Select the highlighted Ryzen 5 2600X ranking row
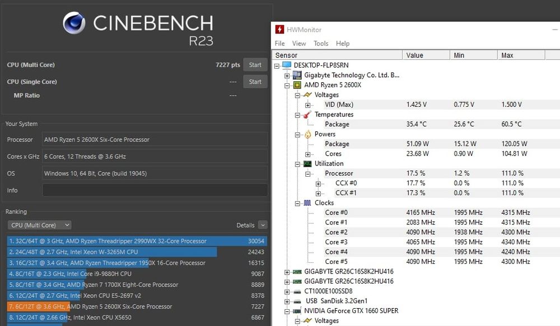Viewport: 560px width, 326px height. pos(137,306)
